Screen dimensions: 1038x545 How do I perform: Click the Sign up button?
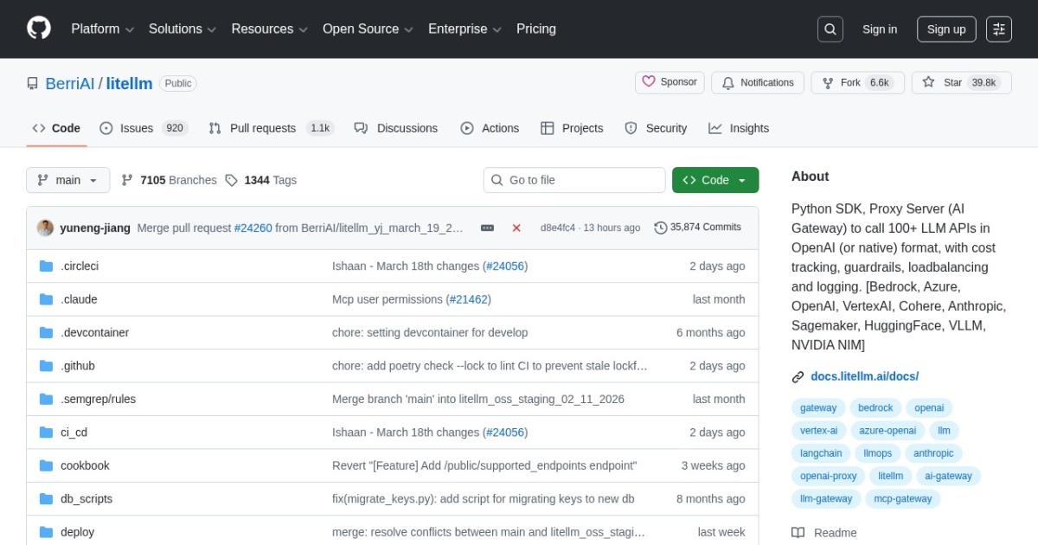tap(945, 29)
